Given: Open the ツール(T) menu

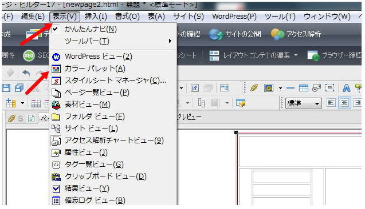Looking at the screenshot, I should coord(280,17).
